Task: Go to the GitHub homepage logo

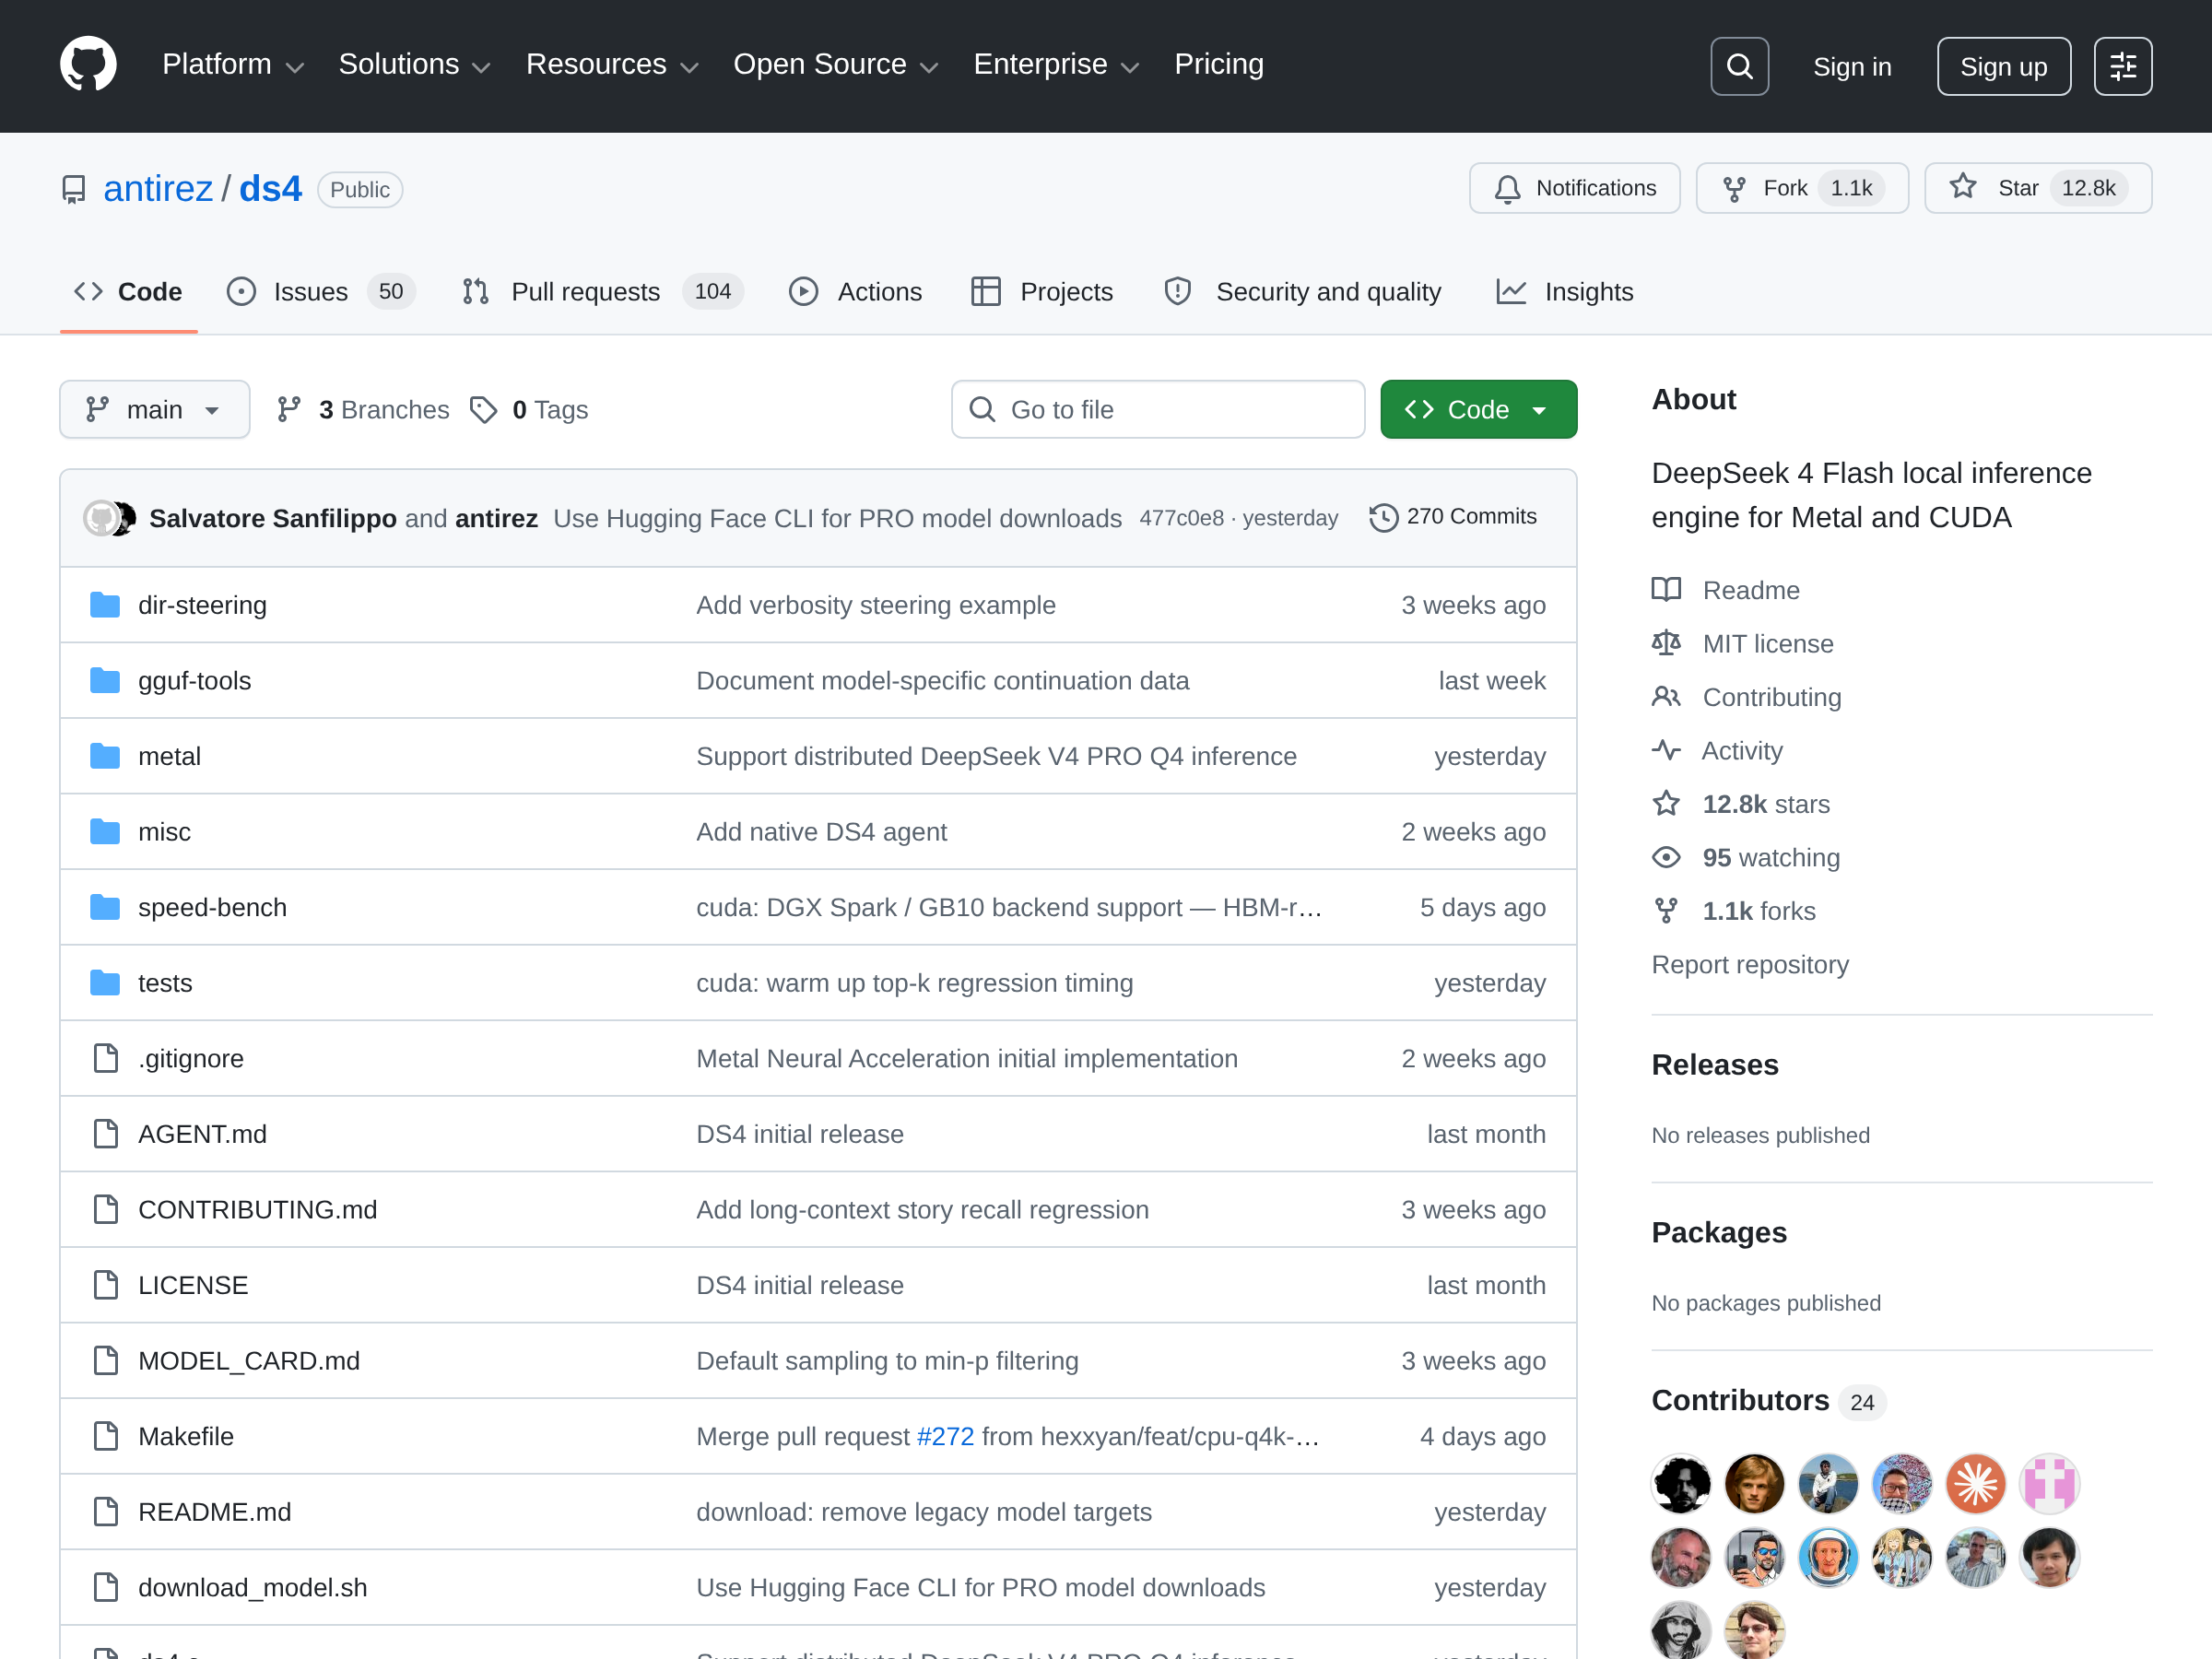Action: point(88,65)
